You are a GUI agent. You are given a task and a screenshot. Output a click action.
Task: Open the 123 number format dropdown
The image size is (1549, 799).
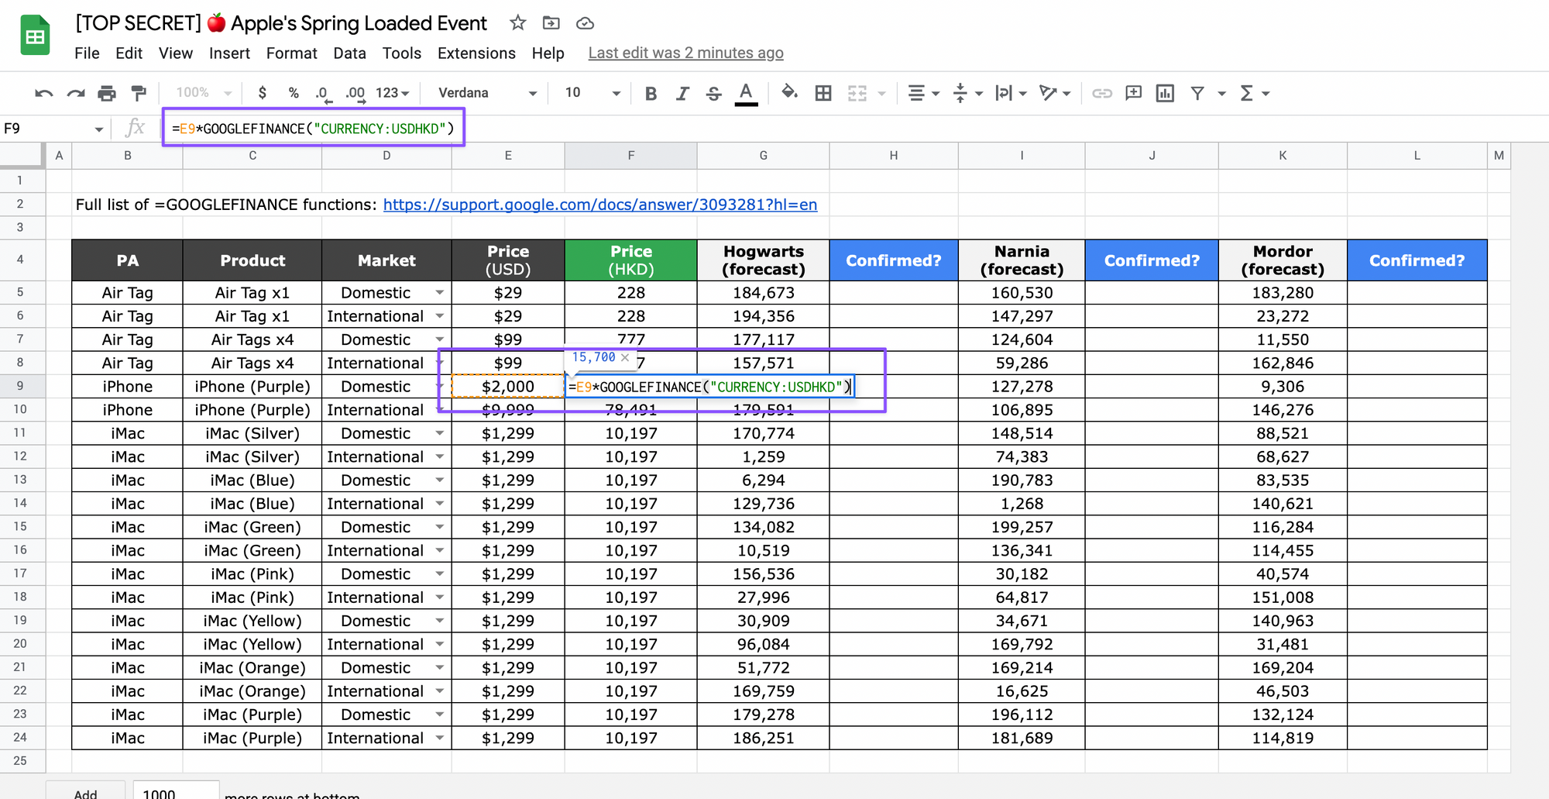(x=392, y=93)
